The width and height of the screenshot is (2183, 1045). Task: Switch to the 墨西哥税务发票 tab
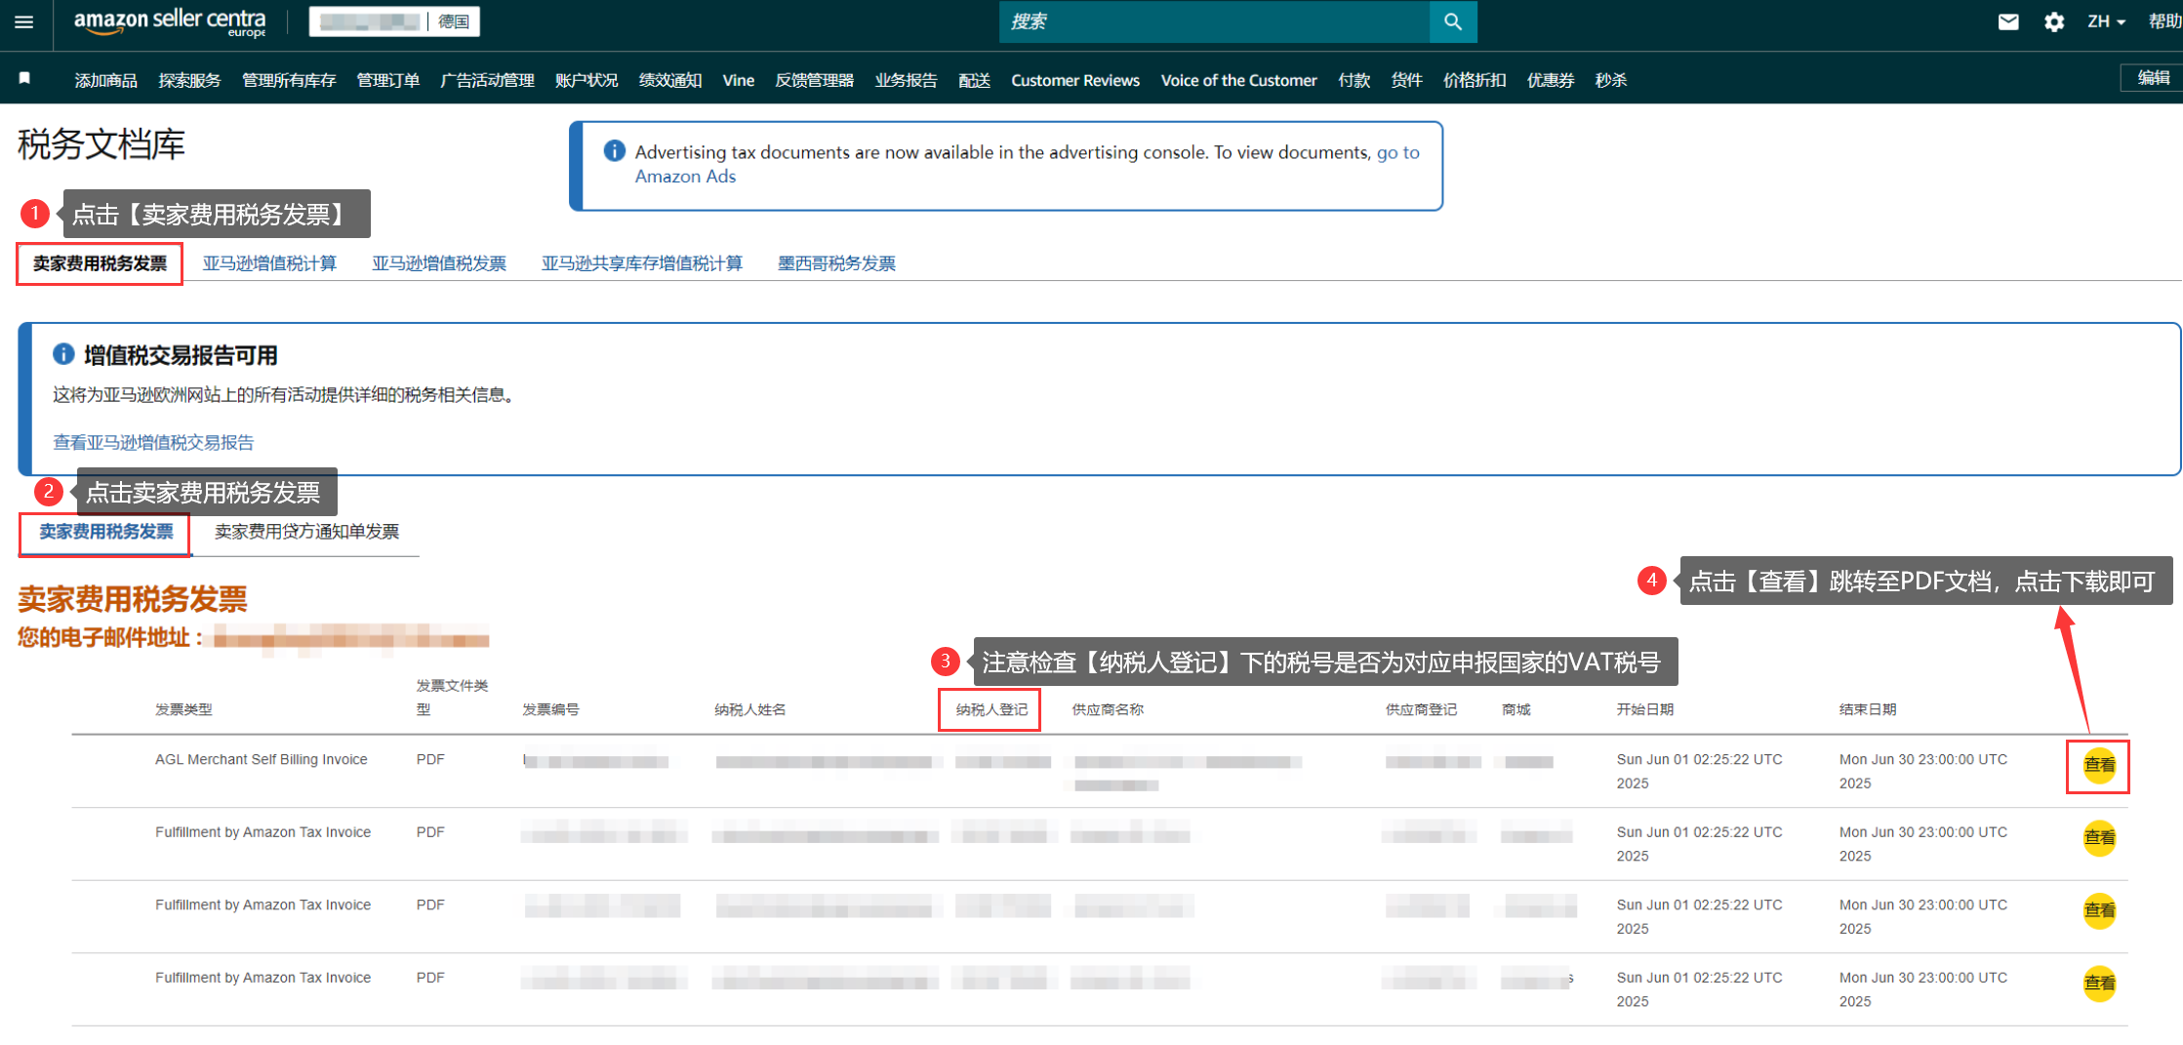pos(836,263)
